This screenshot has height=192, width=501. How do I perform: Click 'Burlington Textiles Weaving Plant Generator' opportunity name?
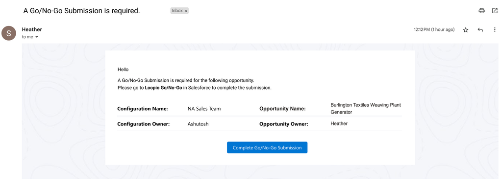[x=366, y=109]
